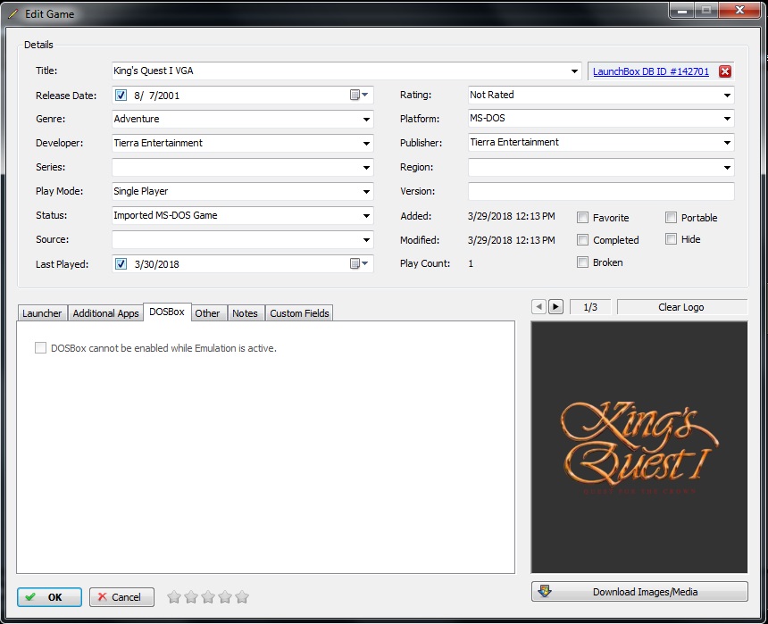This screenshot has height=624, width=768.
Task: Rate the game five stars
Action: [x=242, y=597]
